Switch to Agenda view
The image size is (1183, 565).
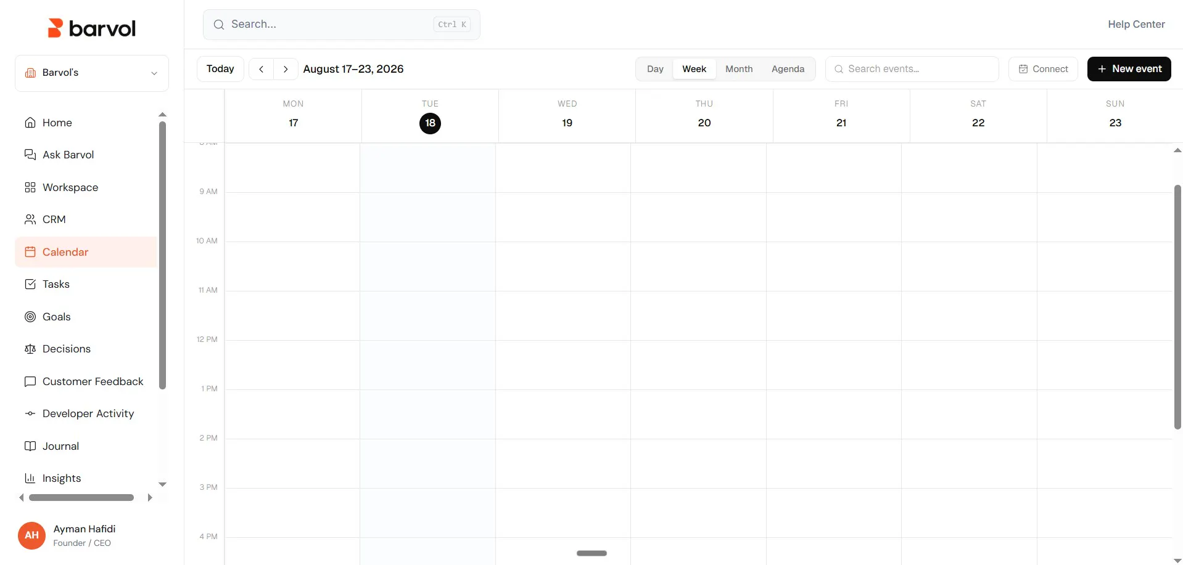(788, 69)
